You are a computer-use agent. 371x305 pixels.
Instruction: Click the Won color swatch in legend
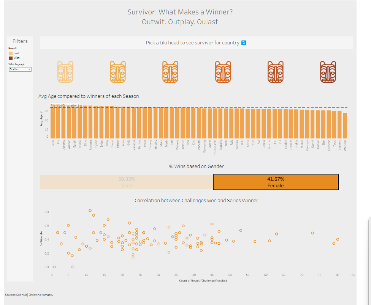(11, 58)
